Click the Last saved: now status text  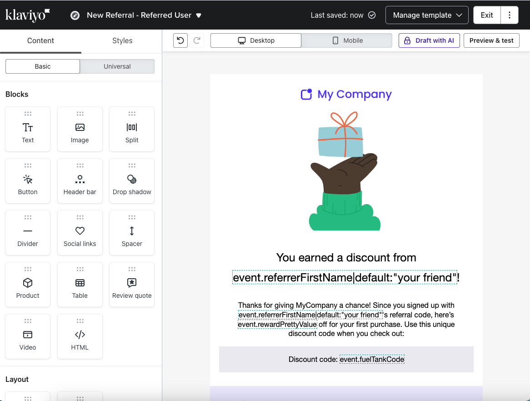[x=337, y=15]
